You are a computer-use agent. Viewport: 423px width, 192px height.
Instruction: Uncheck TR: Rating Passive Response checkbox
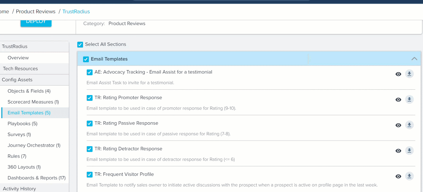pyautogui.click(x=90, y=124)
